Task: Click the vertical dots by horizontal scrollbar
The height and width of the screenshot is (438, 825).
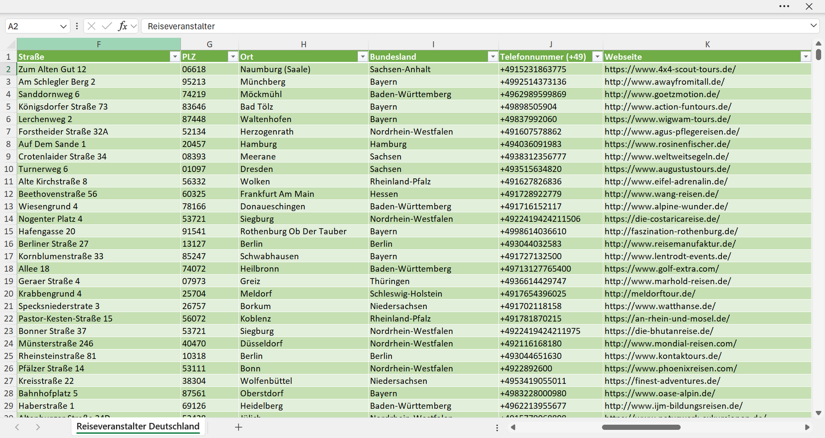Action: pyautogui.click(x=497, y=427)
